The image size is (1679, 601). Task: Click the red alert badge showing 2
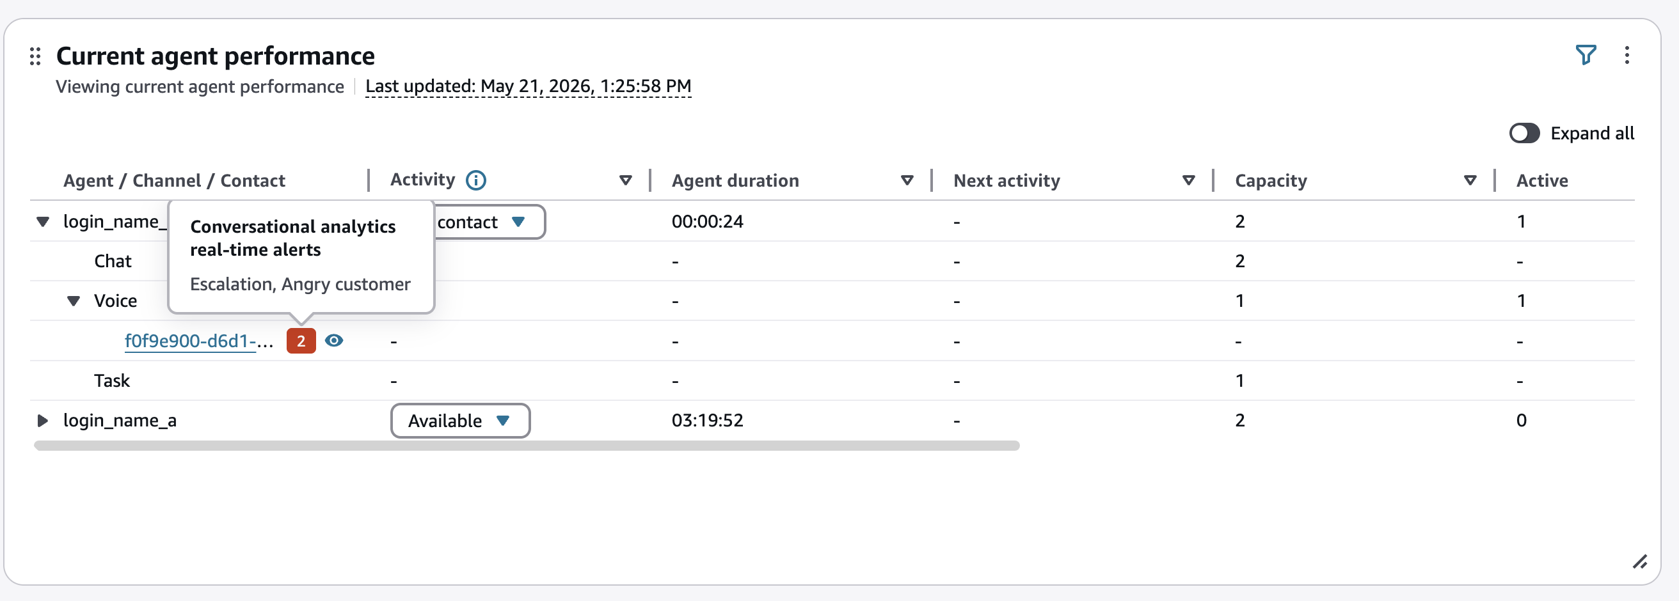pyautogui.click(x=301, y=341)
